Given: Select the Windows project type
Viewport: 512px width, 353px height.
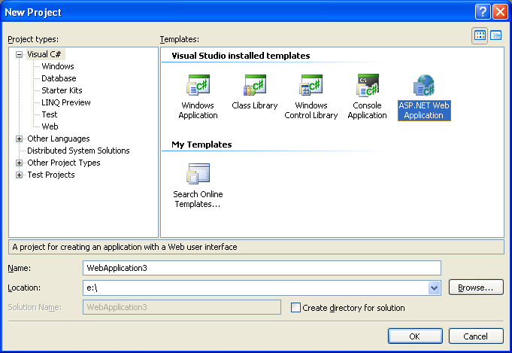Looking at the screenshot, I should tap(58, 66).
